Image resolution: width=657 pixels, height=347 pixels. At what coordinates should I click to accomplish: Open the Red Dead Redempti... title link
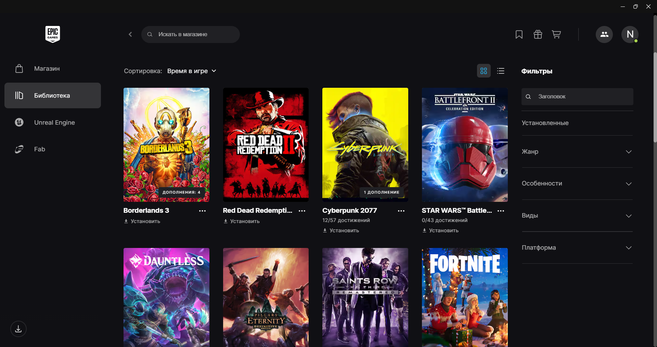(258, 210)
